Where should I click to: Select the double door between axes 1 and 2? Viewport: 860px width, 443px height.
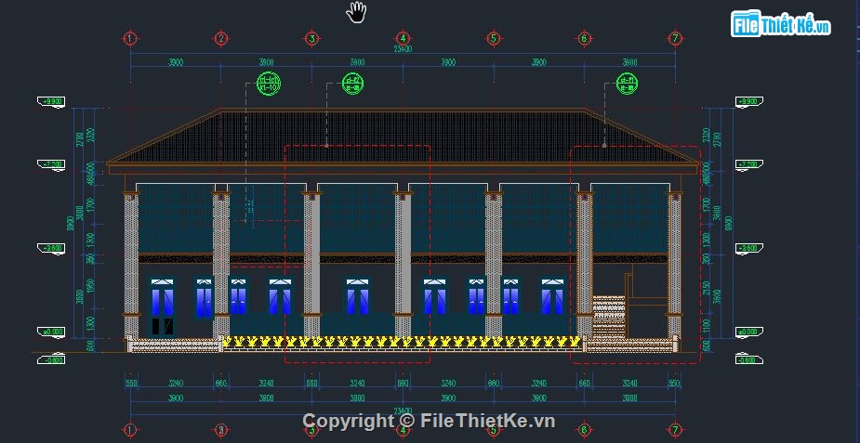click(163, 306)
